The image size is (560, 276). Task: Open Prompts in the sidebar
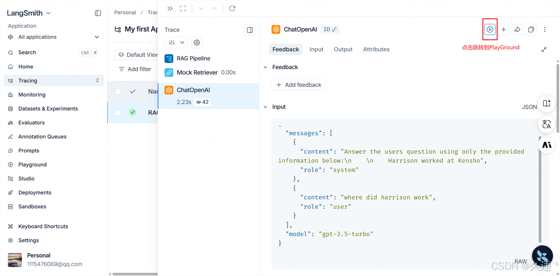coord(53,150)
